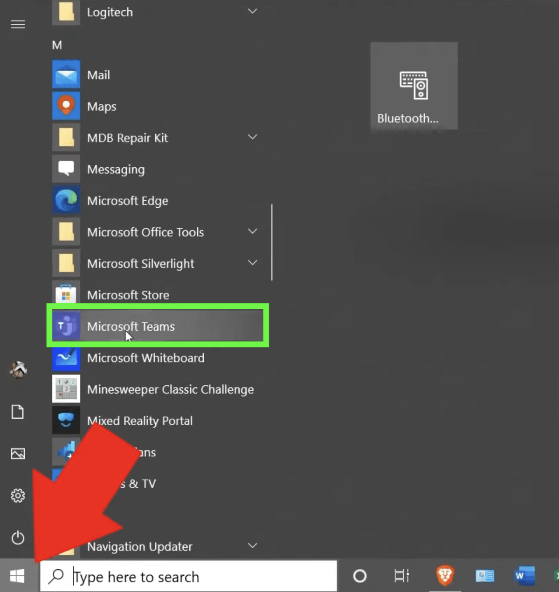Click the Microsoft Store label
The width and height of the screenshot is (559, 592).
click(128, 295)
